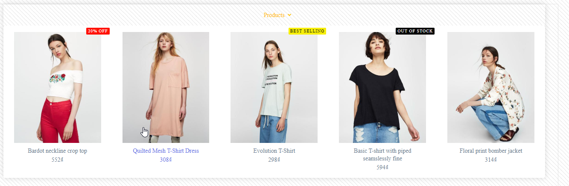Click the OUT OF STOCK badge
The height and width of the screenshot is (186, 569).
(x=415, y=31)
